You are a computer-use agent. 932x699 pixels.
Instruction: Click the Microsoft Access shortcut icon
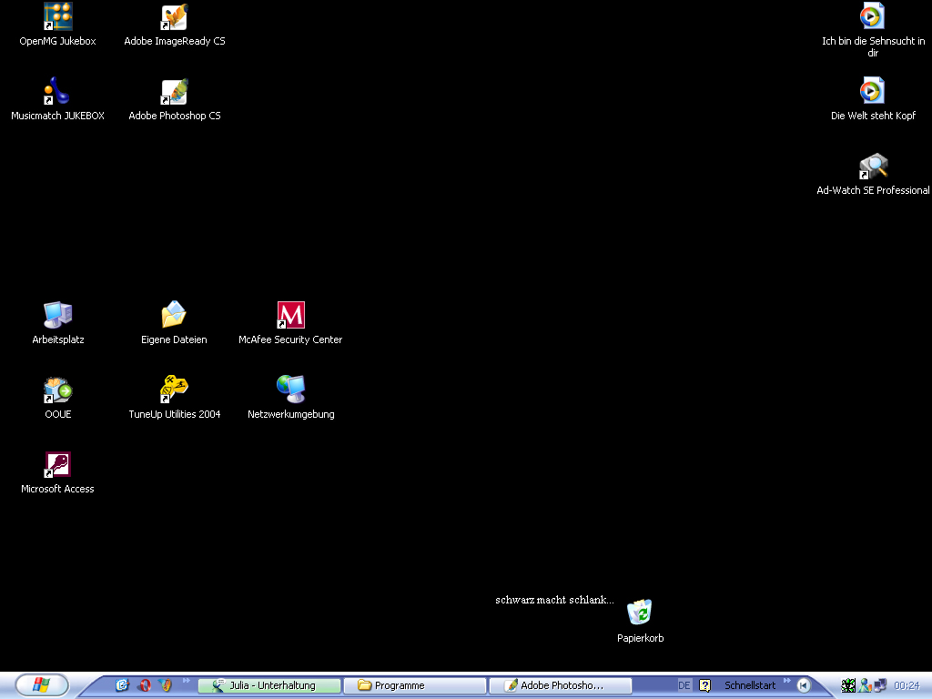pos(57,466)
